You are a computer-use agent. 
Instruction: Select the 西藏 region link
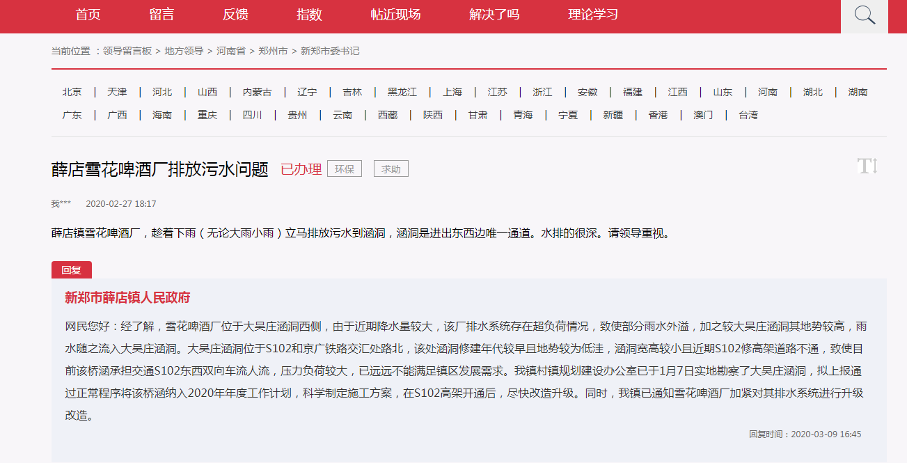[388, 115]
